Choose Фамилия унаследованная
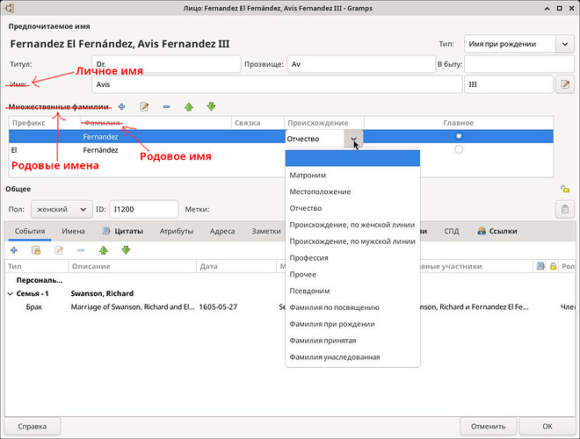580x439 pixels. [352, 357]
